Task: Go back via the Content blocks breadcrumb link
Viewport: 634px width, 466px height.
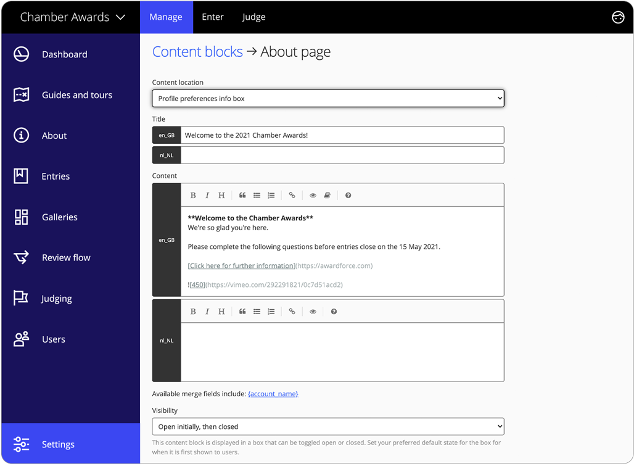Action: (197, 52)
